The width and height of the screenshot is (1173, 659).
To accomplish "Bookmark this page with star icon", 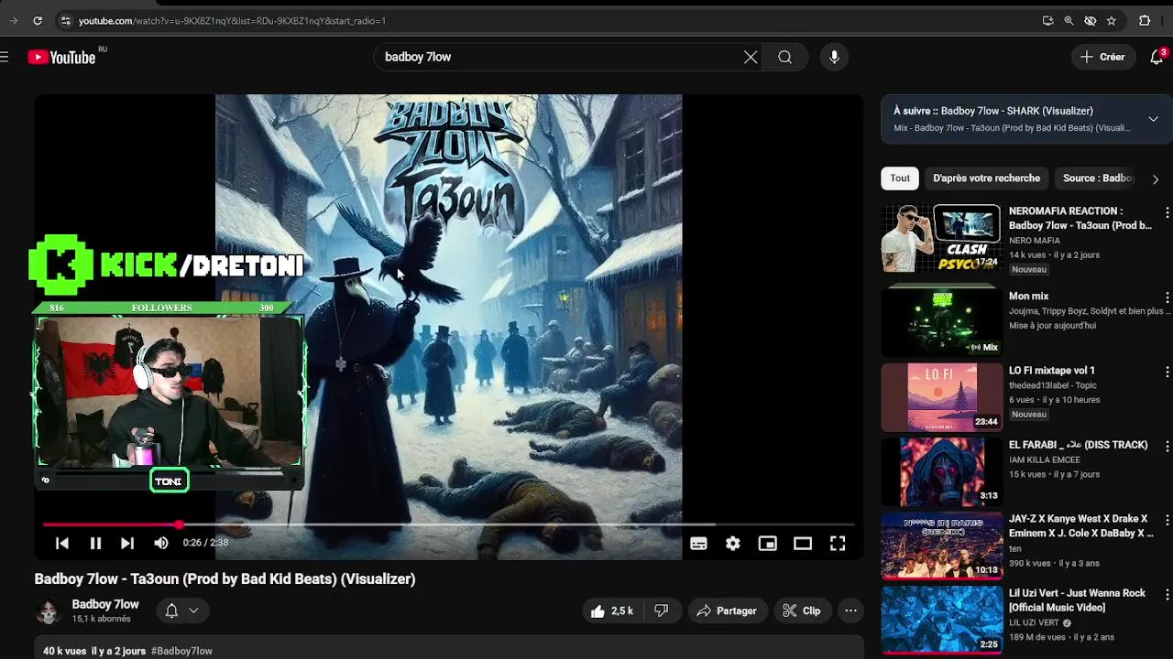I will pyautogui.click(x=1111, y=20).
